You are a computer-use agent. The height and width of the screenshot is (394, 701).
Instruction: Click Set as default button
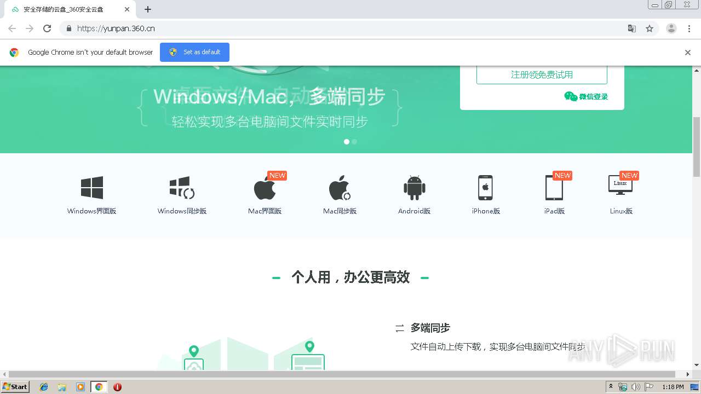194,52
